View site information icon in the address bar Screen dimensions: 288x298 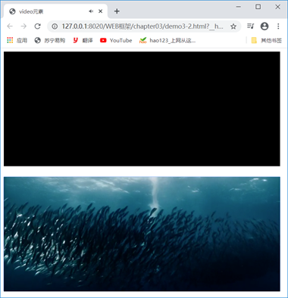pyautogui.click(x=55, y=26)
